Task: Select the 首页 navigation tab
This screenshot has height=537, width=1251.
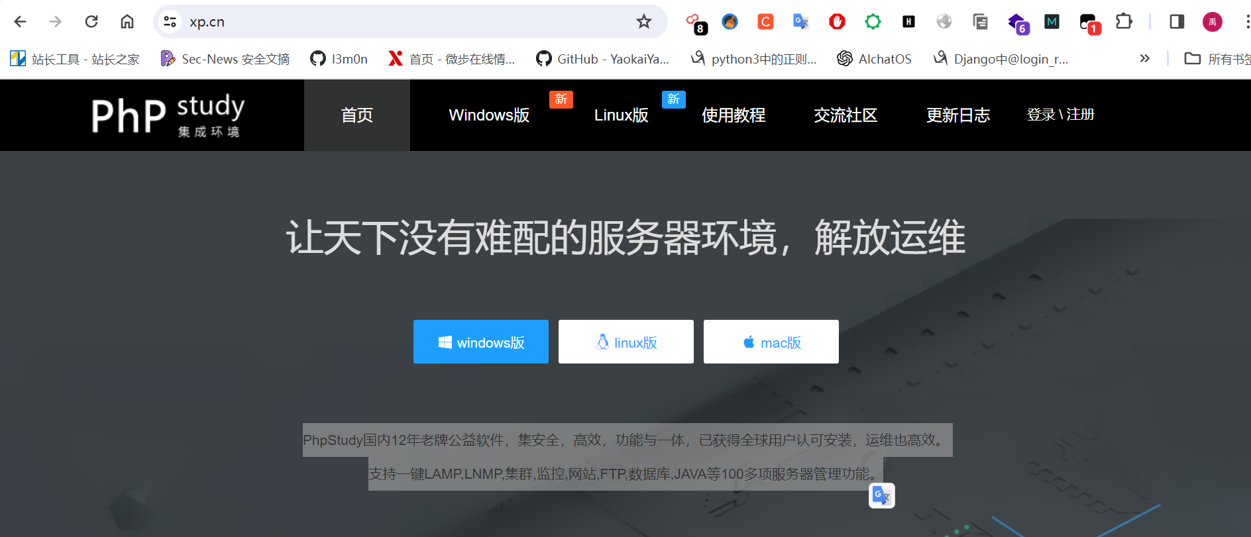Action: pyautogui.click(x=357, y=115)
